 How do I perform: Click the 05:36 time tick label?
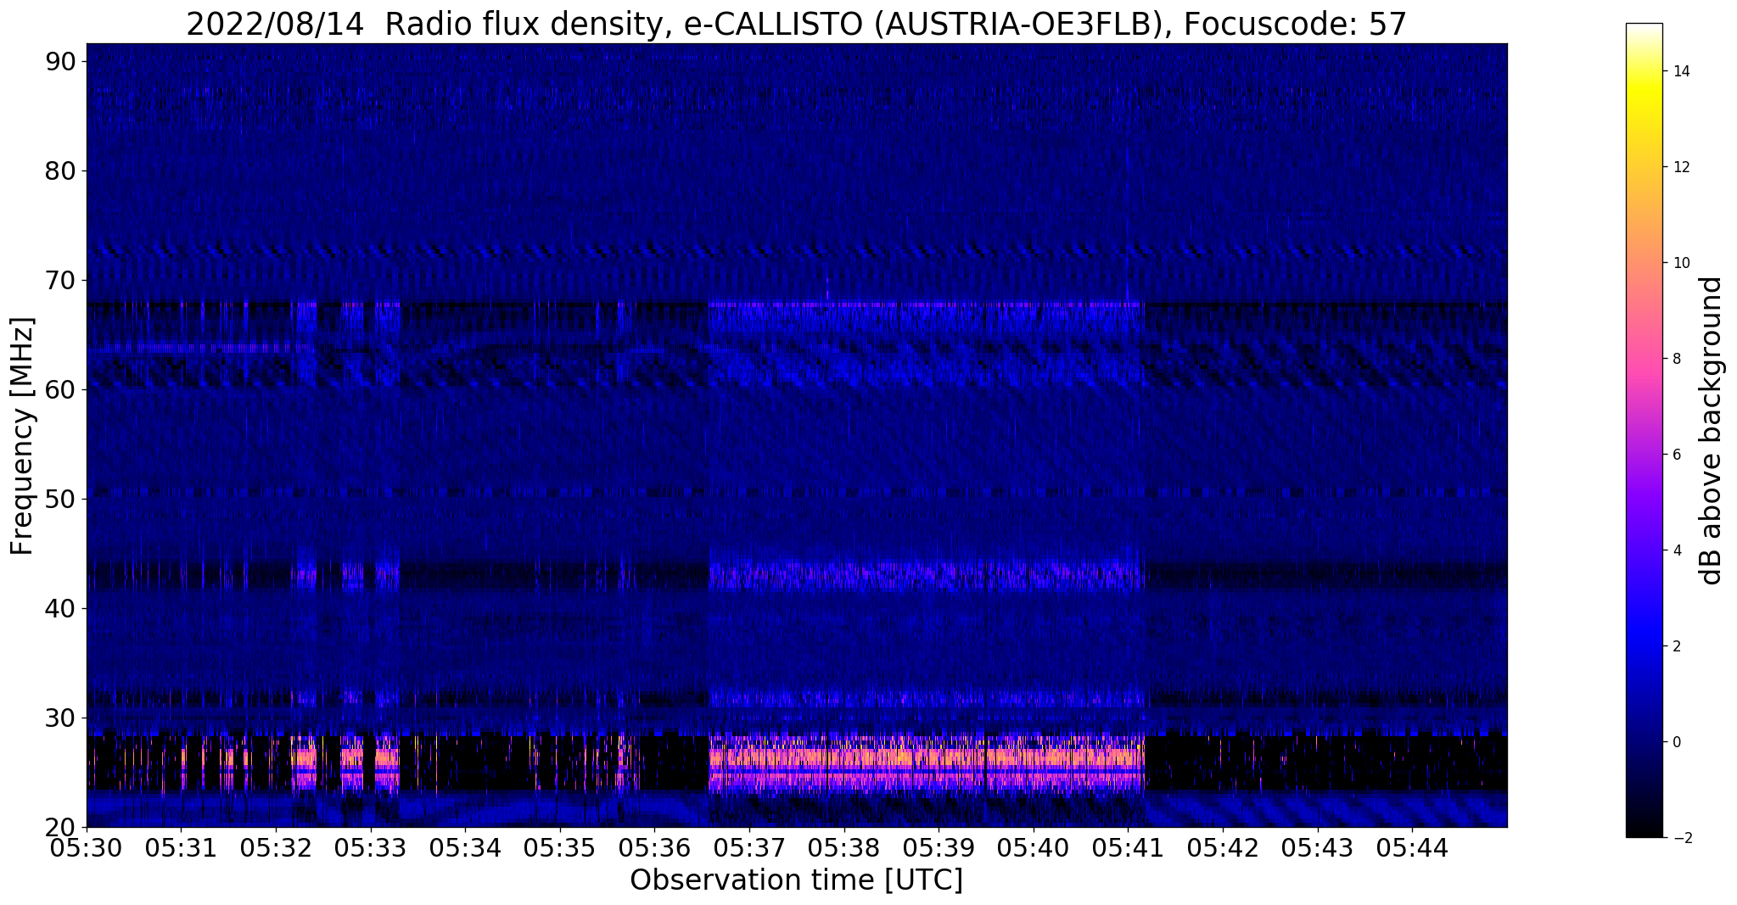click(654, 847)
